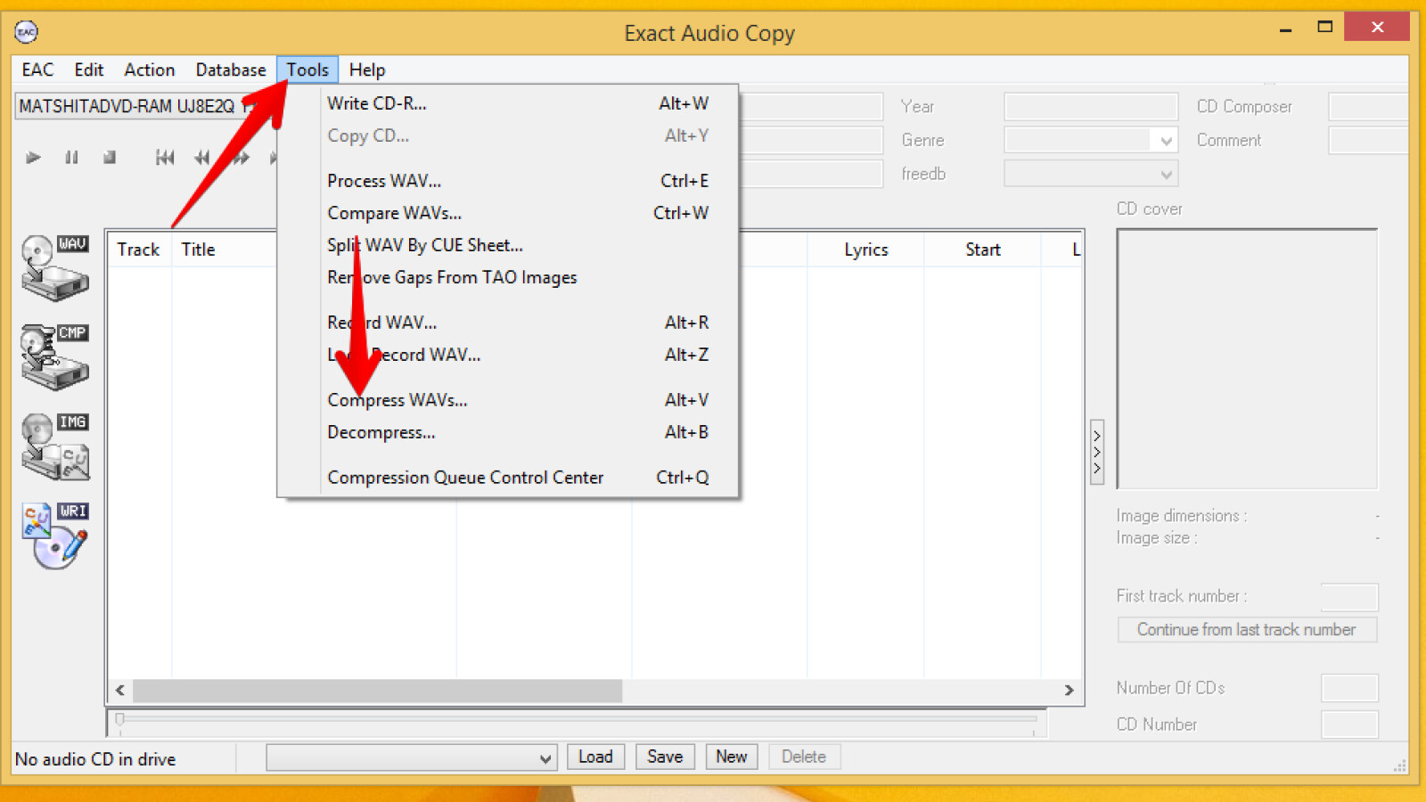Open the profile selection dropdown at the bottom
Screen dimensions: 1426x802
coord(546,757)
